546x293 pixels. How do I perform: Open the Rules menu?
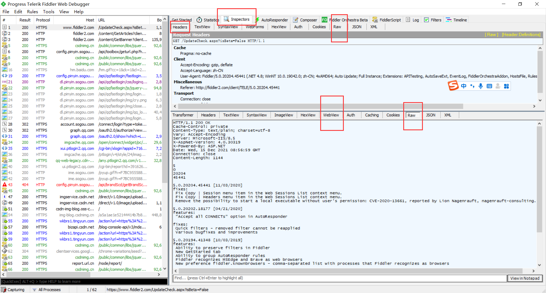pyautogui.click(x=32, y=12)
